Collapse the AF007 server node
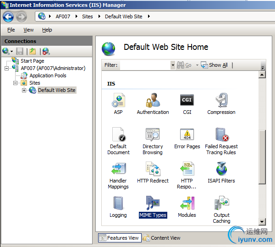275x247 pixels. click(x=7, y=68)
